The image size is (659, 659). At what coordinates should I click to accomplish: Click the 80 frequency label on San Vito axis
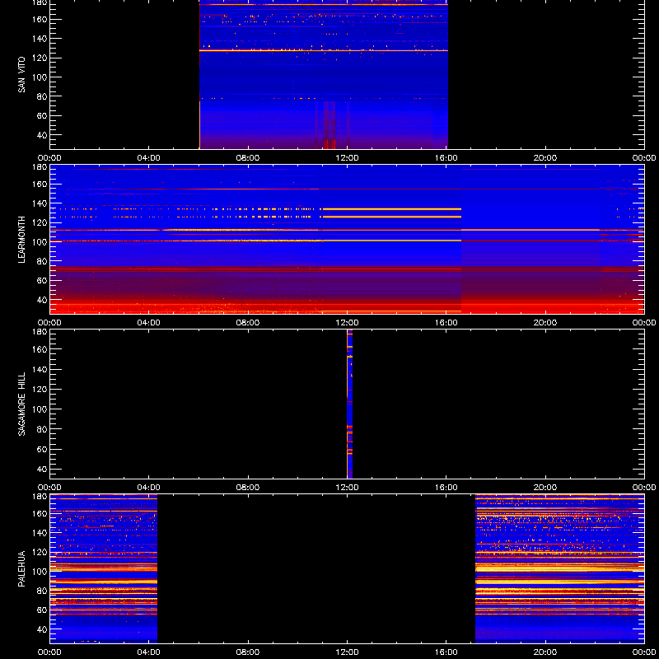[42, 96]
